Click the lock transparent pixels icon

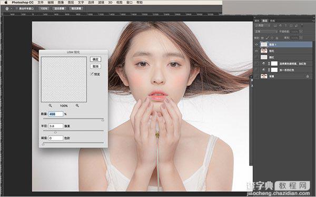click(262, 38)
